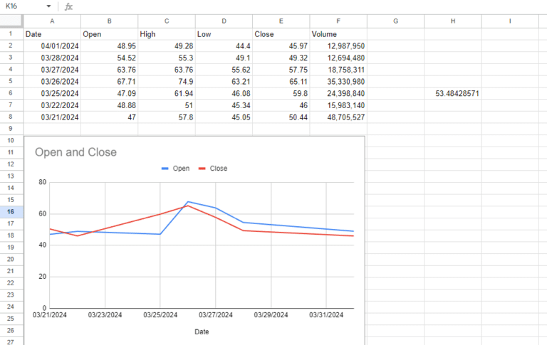
Task: Click high value 61.94
Action: point(167,93)
